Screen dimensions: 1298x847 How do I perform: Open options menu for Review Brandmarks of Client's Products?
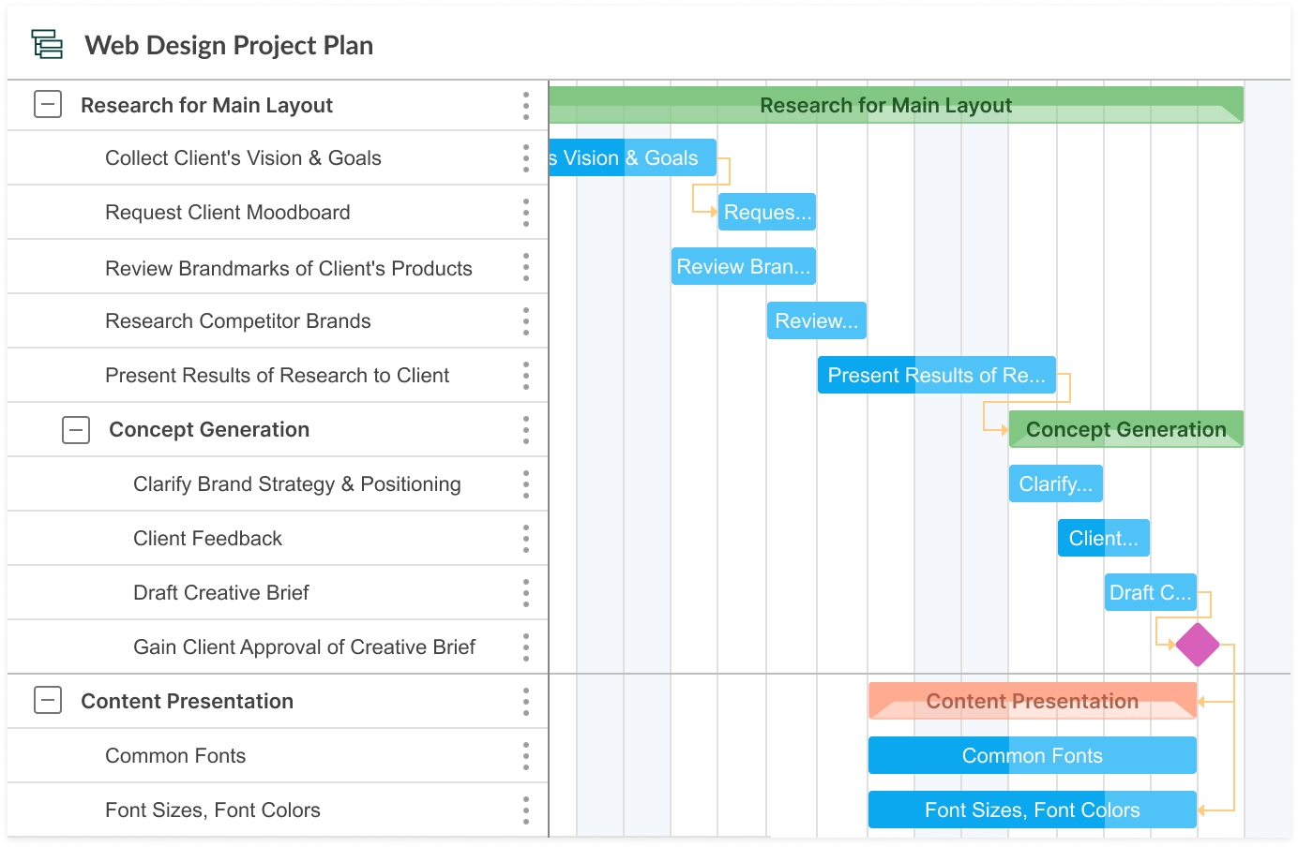(x=526, y=266)
